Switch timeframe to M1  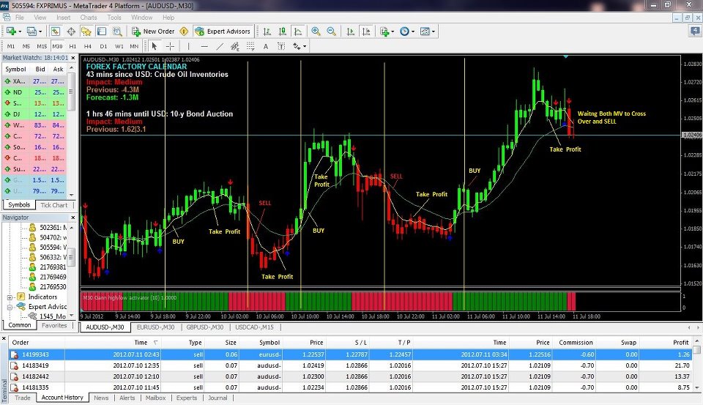point(11,46)
